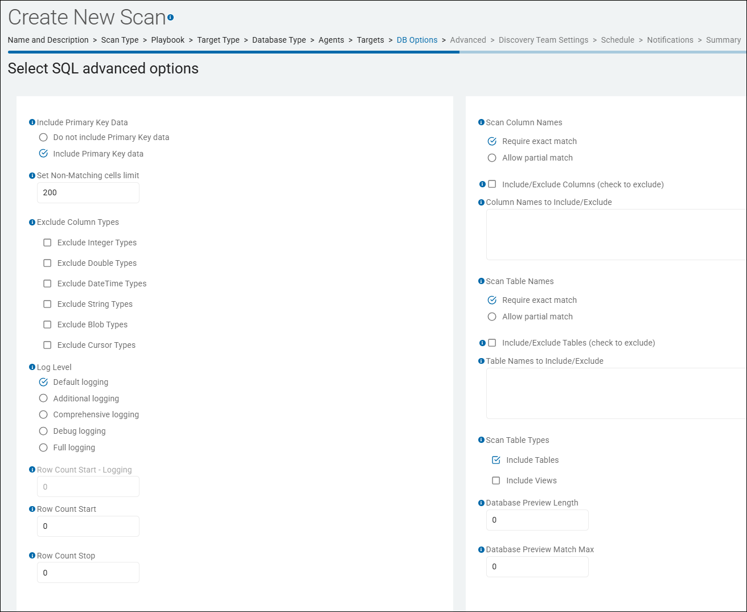Viewport: 747px width, 612px height.
Task: Click info icon beside Exclude Column Types
Action: coord(32,222)
